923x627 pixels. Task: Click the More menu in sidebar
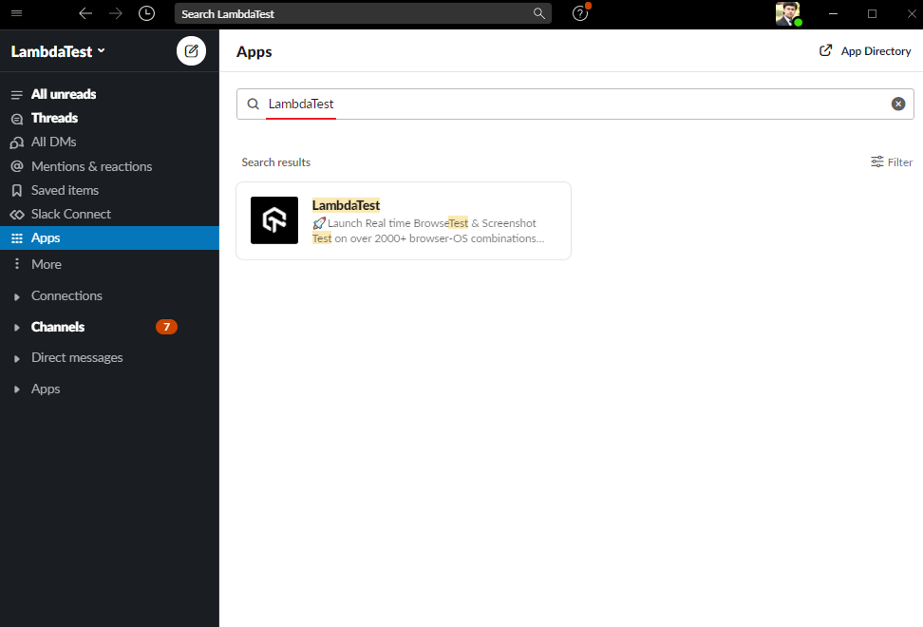(x=45, y=263)
